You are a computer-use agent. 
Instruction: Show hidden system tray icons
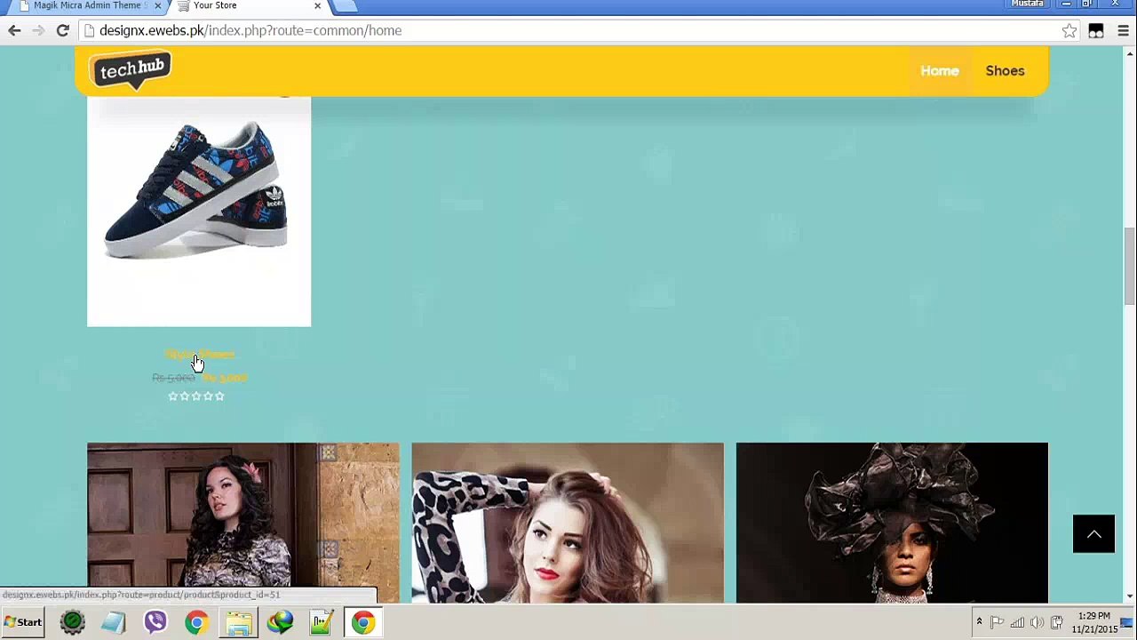(979, 622)
